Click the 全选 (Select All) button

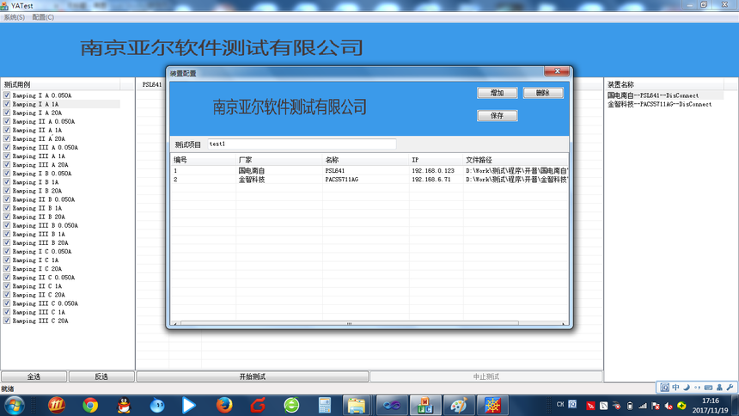[x=34, y=376]
